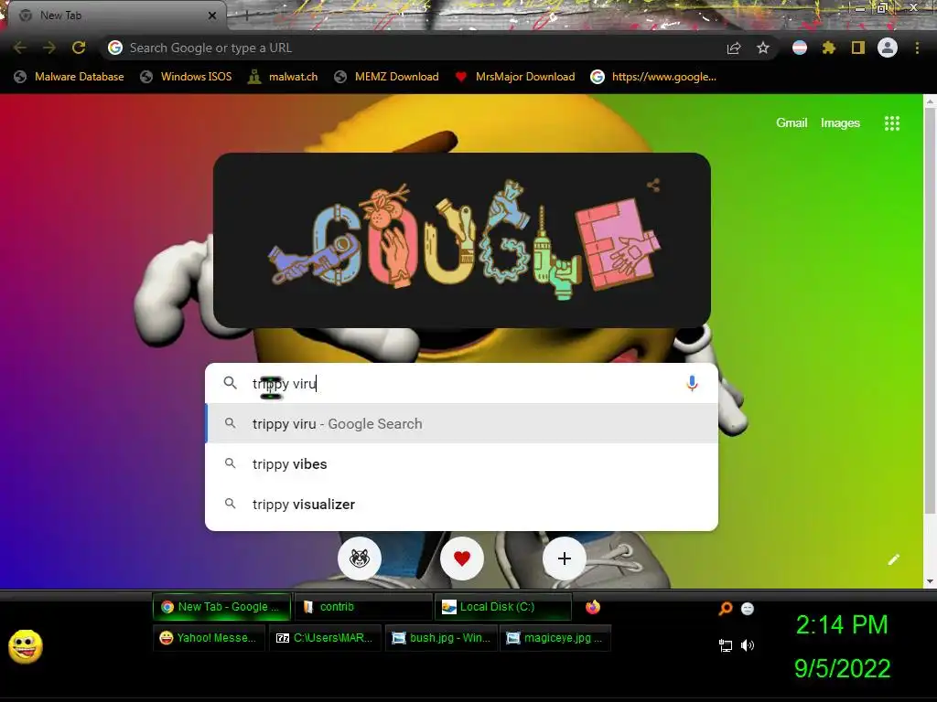The width and height of the screenshot is (937, 702).
Task: Click the magnifier tray icon
Action: tap(725, 608)
